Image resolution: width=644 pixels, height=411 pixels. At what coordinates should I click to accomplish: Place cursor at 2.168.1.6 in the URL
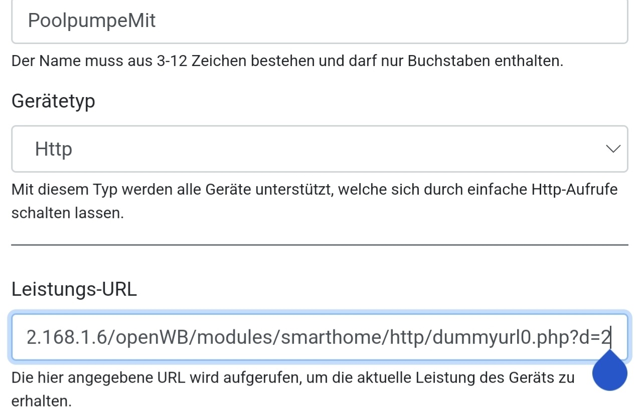(63, 337)
